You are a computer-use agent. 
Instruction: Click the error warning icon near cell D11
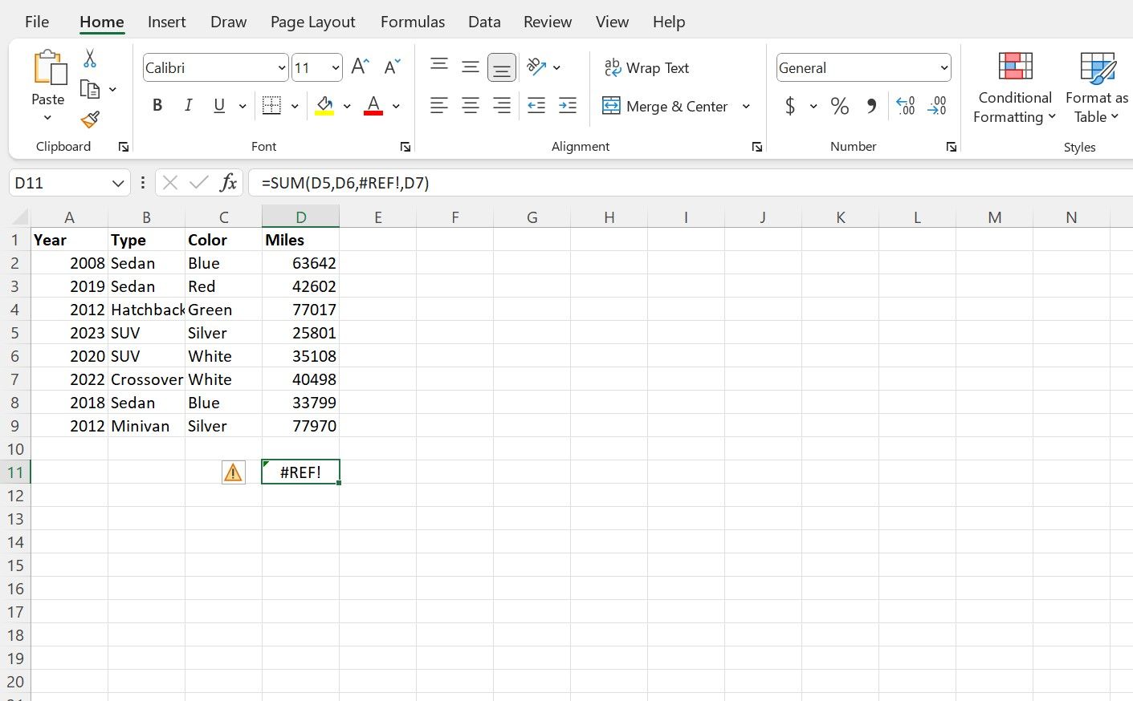(x=233, y=472)
